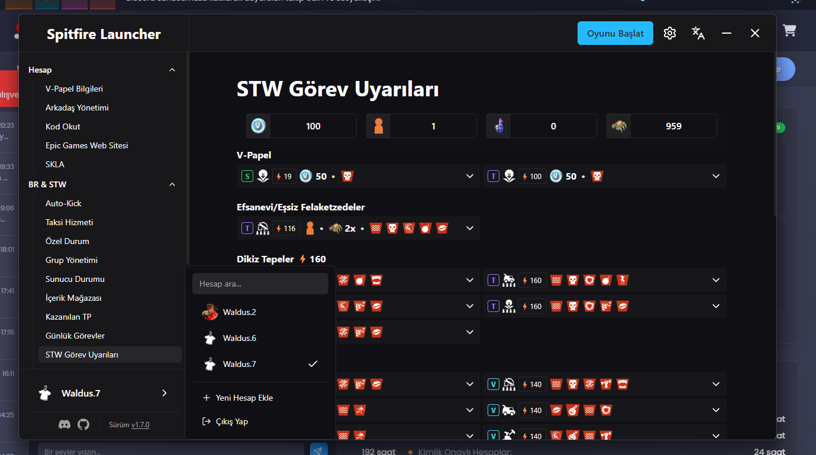Click the V-Bucks coin icon beside 100
Screen dimensions: 816x455
pyautogui.click(x=259, y=126)
